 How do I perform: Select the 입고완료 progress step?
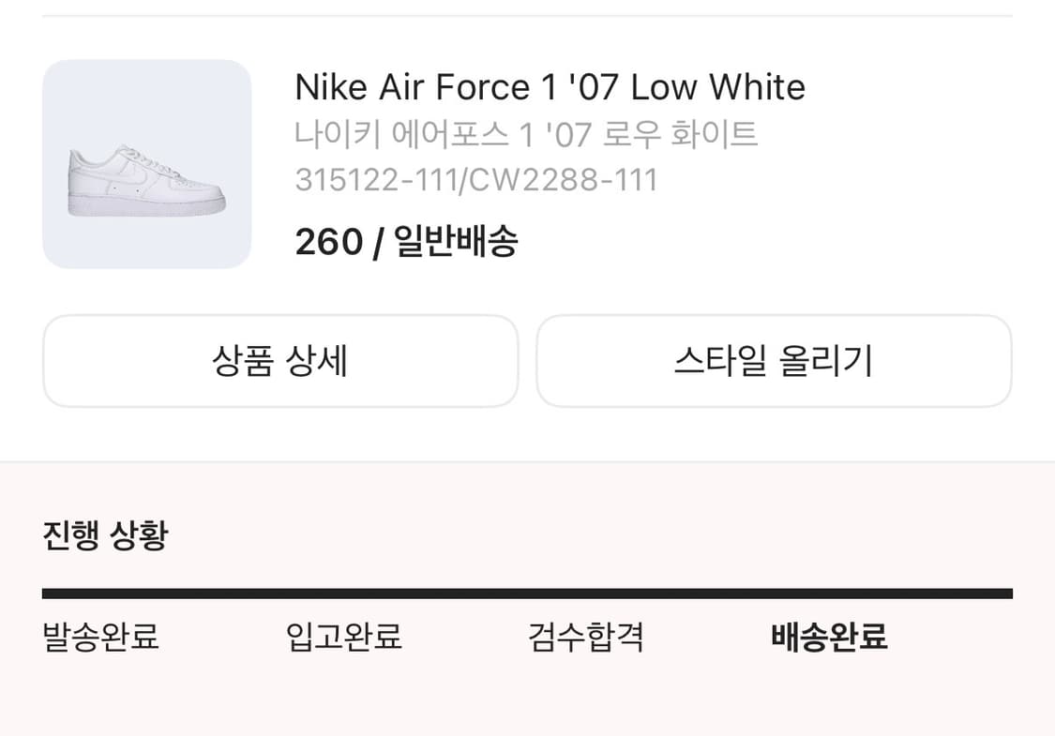point(344,638)
